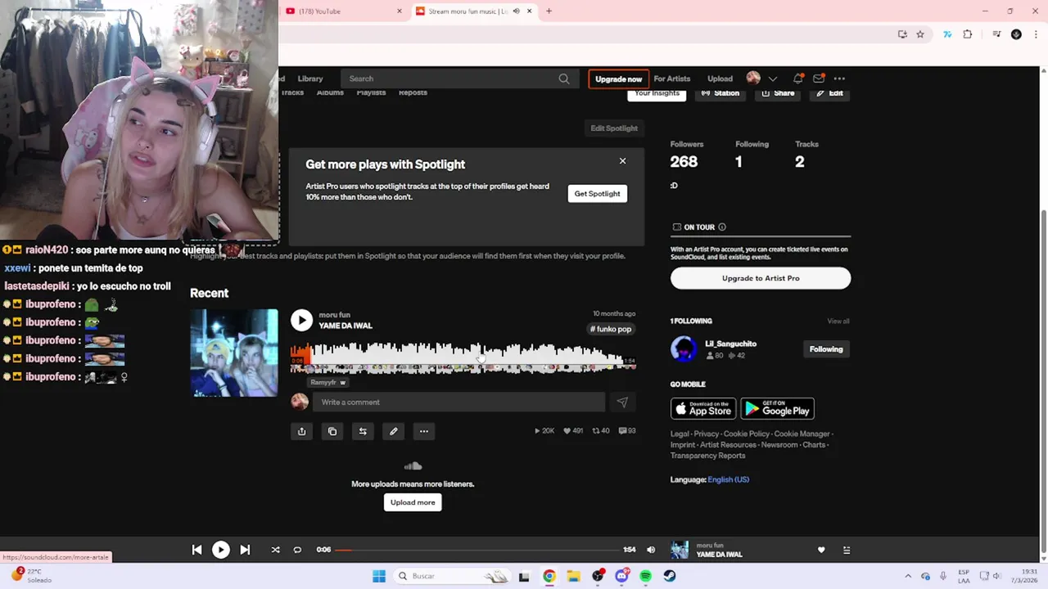Open the Language English (US) selector
The width and height of the screenshot is (1048, 589).
[728, 479]
